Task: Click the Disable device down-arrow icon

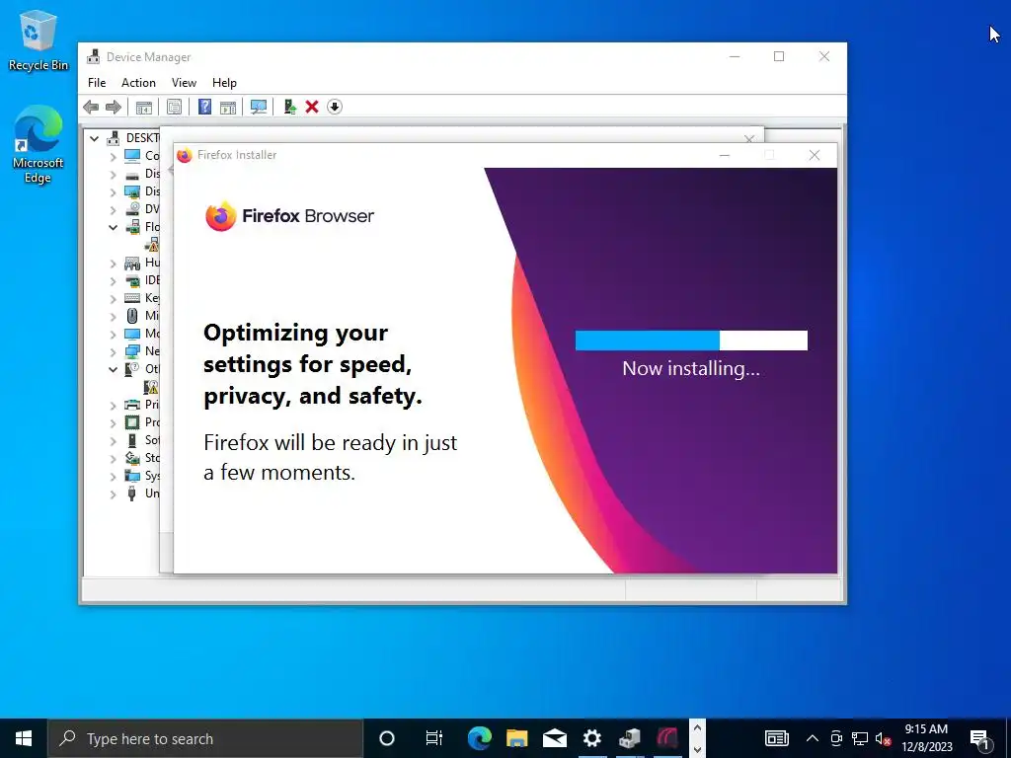Action: click(335, 107)
